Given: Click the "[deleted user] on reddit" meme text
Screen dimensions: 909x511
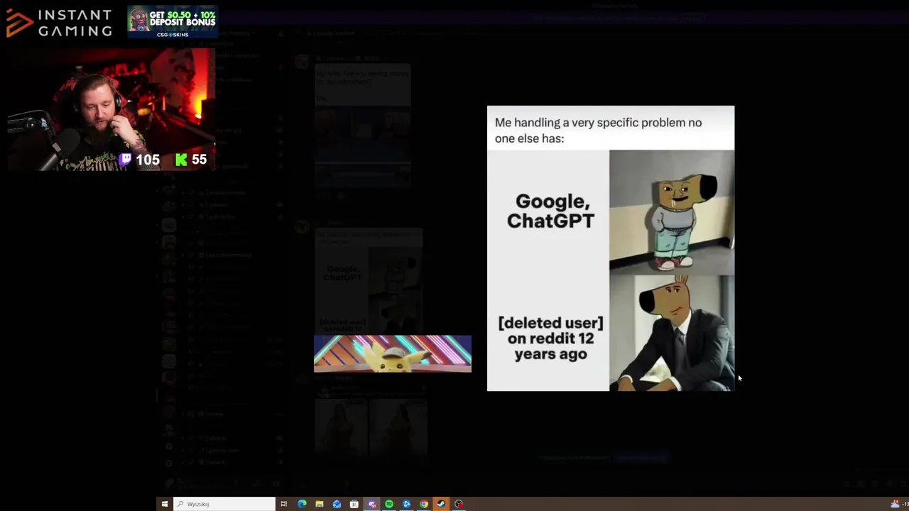Looking at the screenshot, I should [550, 339].
